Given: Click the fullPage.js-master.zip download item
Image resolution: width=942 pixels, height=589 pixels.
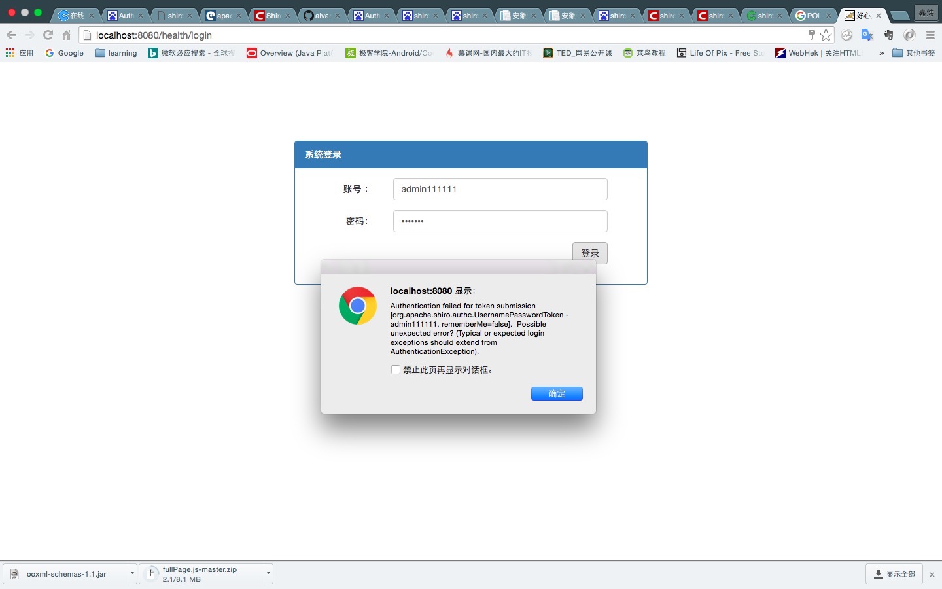Looking at the screenshot, I should (201, 574).
